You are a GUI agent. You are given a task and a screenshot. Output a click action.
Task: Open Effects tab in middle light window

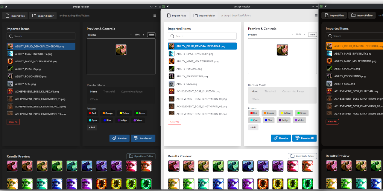point(256,99)
